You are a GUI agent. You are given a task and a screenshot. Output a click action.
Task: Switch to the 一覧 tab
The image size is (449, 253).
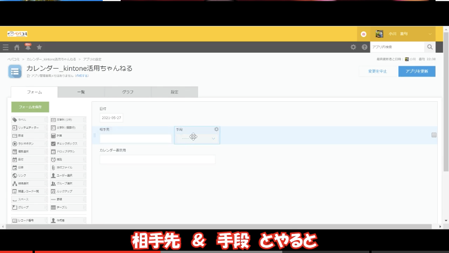pyautogui.click(x=81, y=92)
